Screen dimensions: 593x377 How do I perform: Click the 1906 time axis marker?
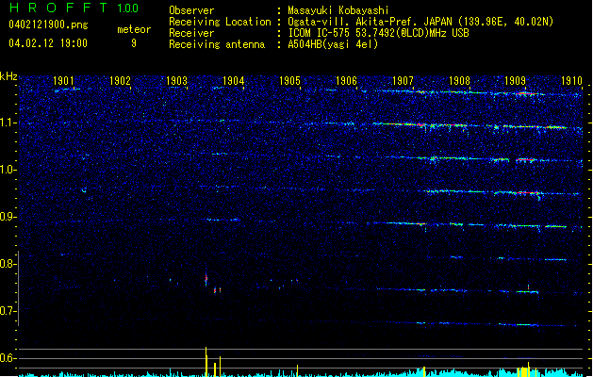click(346, 80)
